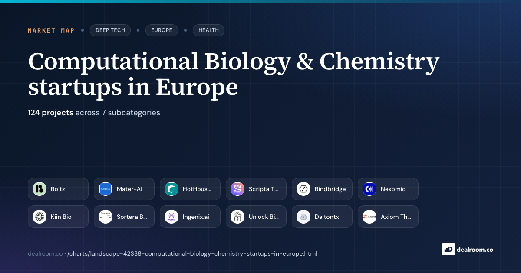Open the Ingenix.ai company name
Image resolution: width=521 pixels, height=273 pixels.
[x=196, y=217]
